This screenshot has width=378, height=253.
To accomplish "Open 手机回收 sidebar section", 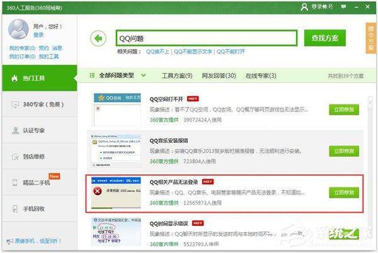I will pos(40,209).
